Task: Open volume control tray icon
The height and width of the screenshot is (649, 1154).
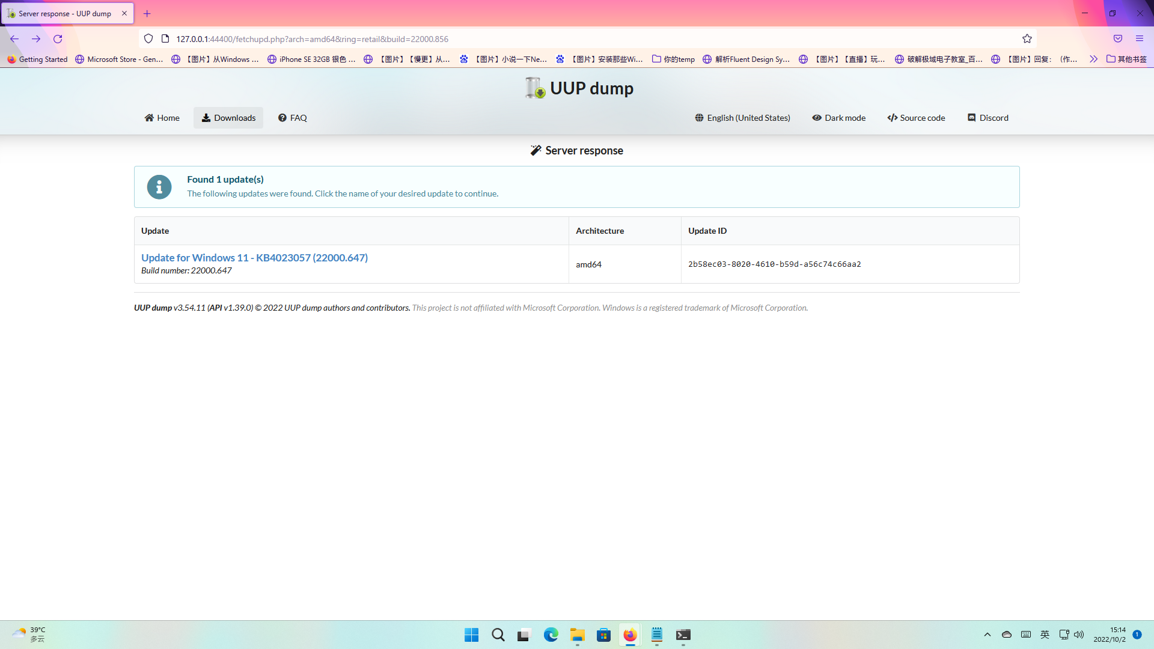Action: [x=1079, y=635]
